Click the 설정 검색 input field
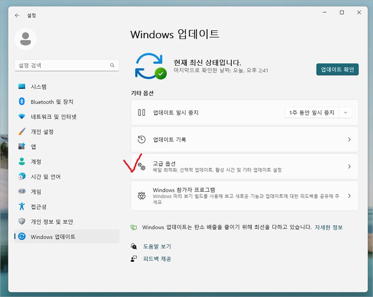Screen dimensions: 373x297 point(61,66)
